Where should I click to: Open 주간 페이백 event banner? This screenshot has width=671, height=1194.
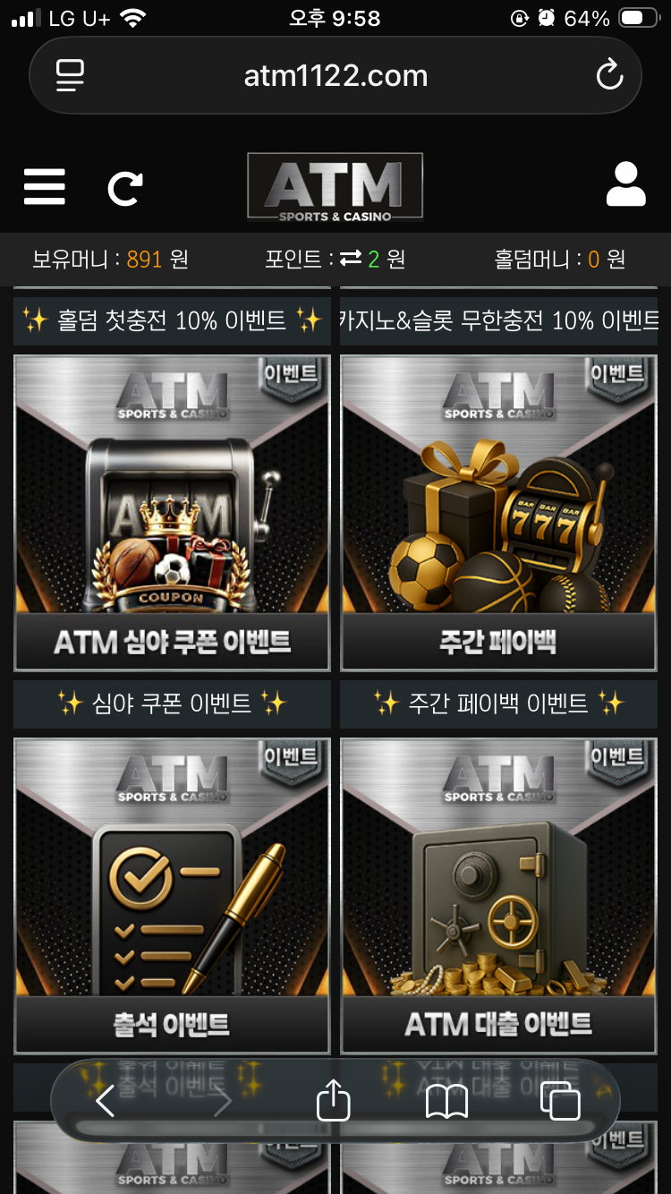tap(498, 513)
